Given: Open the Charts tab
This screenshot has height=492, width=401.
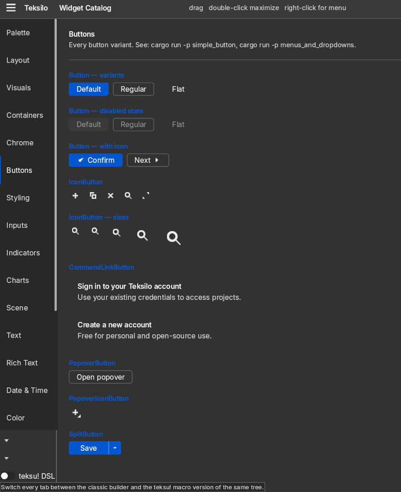Looking at the screenshot, I should pos(28,281).
